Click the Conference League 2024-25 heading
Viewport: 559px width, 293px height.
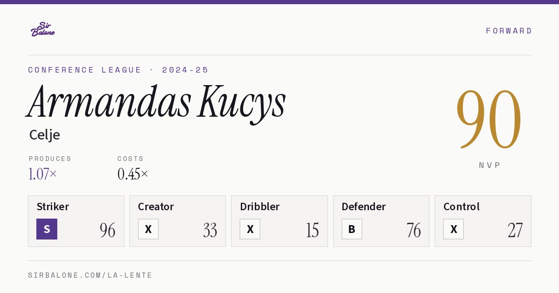[x=118, y=70]
